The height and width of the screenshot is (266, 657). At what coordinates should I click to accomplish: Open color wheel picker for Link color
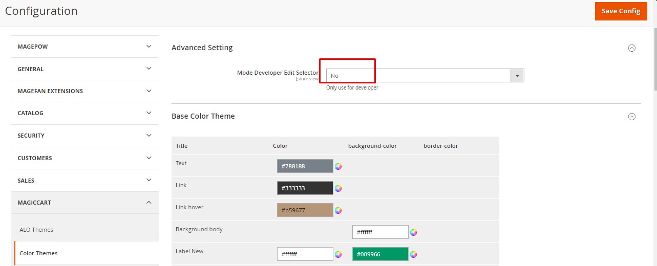(x=338, y=188)
